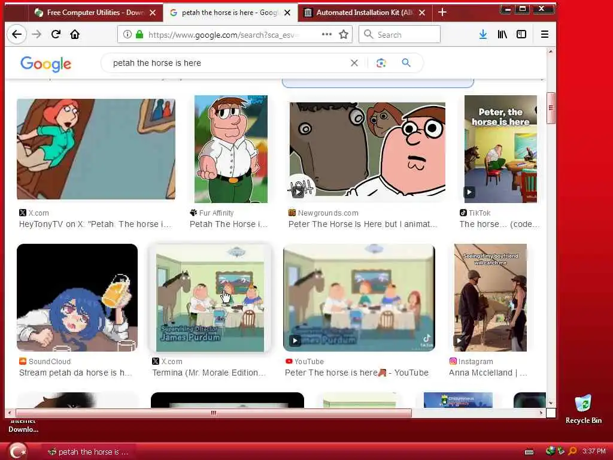Click the forward navigation arrow

(x=37, y=34)
